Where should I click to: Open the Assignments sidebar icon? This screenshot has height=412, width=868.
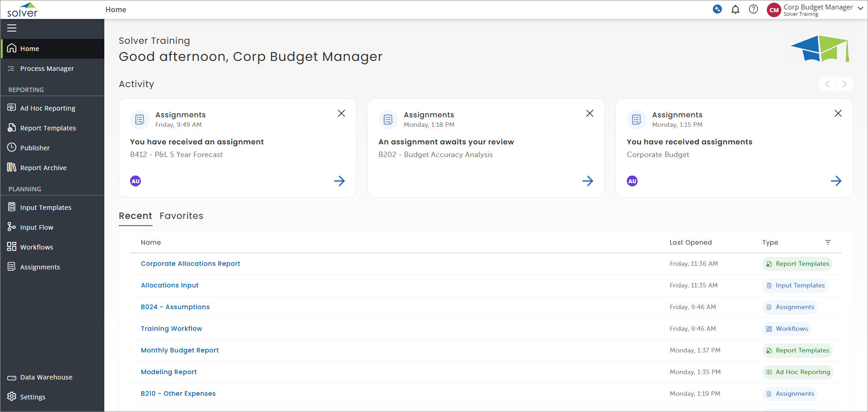click(11, 267)
